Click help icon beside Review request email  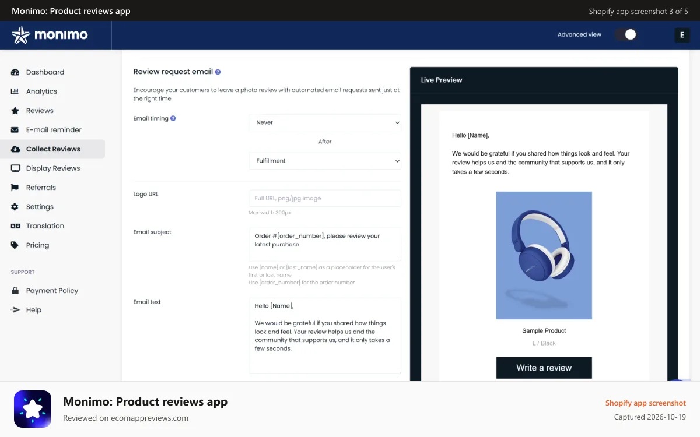tap(218, 72)
